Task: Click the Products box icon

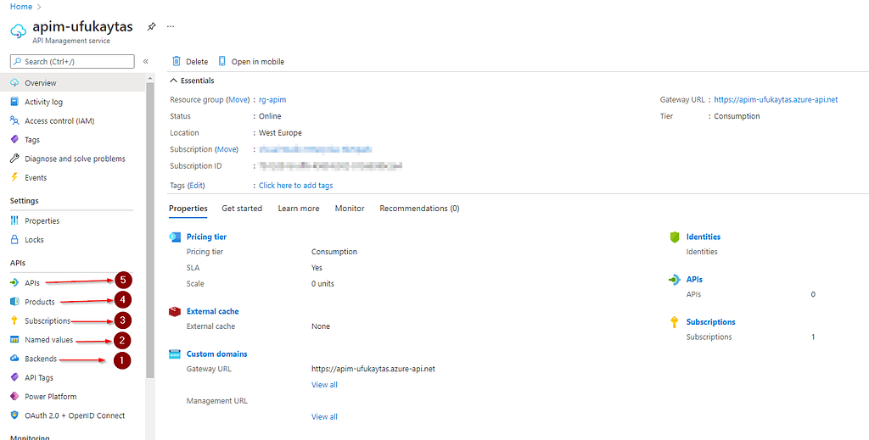Action: [15, 302]
